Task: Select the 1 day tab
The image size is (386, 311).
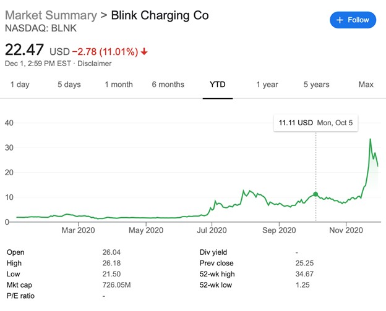Action: coord(20,85)
